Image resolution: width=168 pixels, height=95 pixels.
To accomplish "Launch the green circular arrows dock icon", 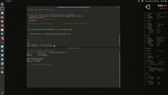I will coord(2,59).
